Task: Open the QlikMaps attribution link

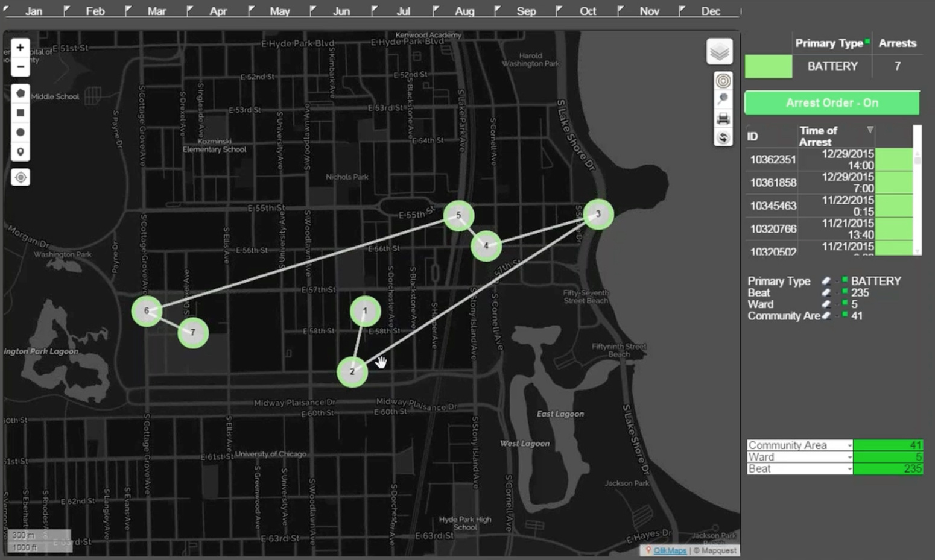Action: click(670, 550)
